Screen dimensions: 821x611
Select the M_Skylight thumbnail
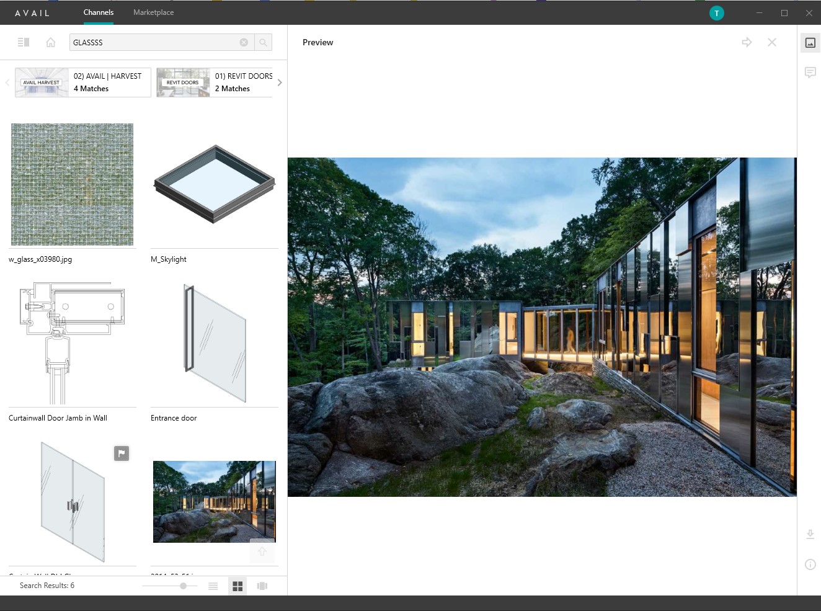click(x=214, y=184)
